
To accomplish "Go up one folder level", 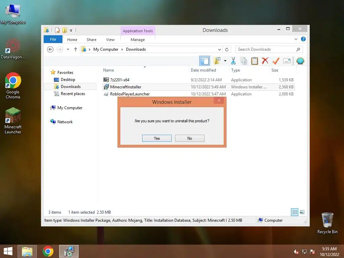I will tap(76, 49).
